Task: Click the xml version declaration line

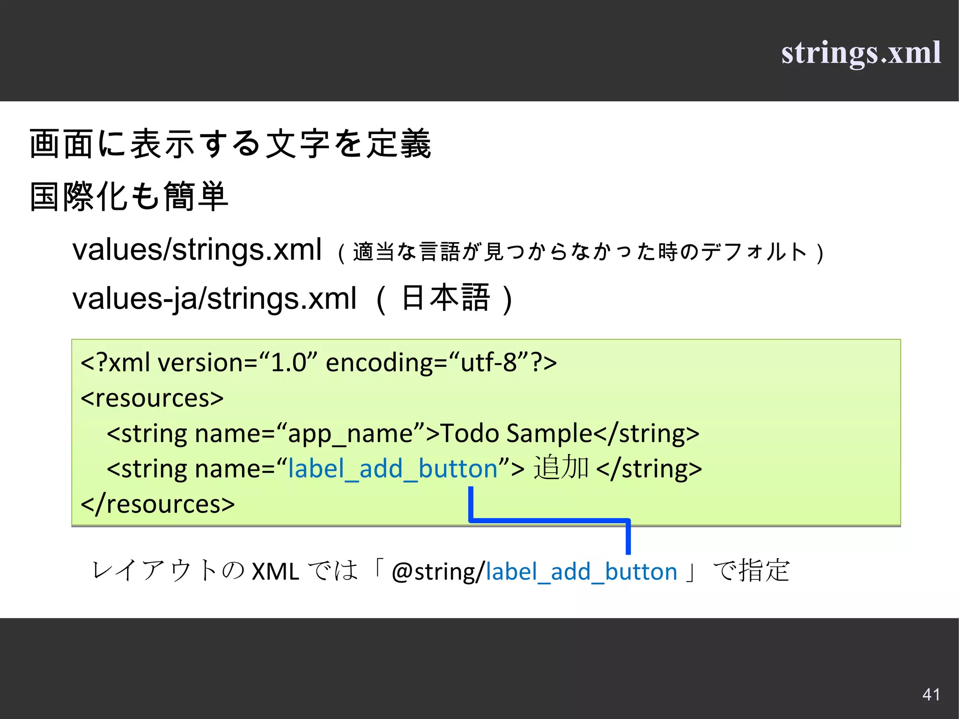Action: [x=318, y=363]
